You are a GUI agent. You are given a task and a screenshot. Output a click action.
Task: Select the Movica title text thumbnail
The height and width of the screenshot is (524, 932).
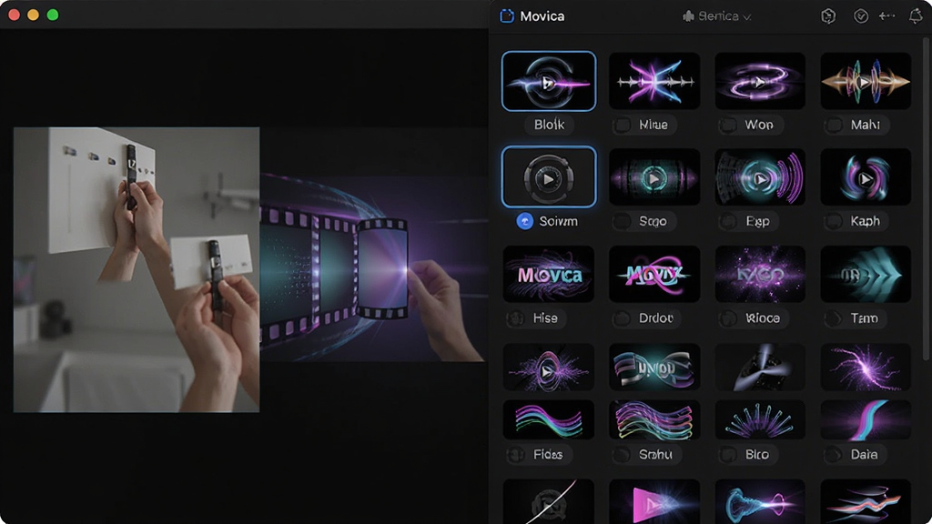pyautogui.click(x=548, y=274)
